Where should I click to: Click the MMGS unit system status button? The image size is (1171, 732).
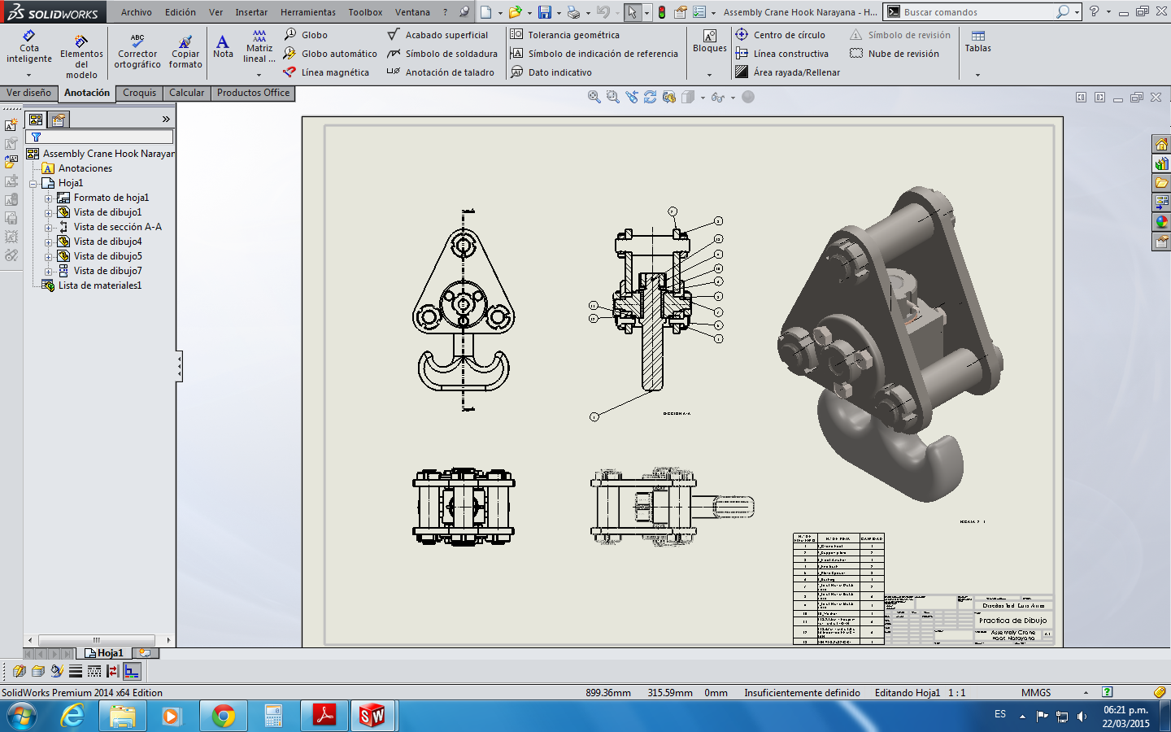pos(1035,693)
